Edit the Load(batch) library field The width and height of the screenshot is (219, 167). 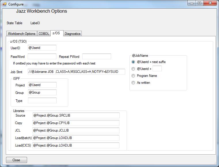(x=76, y=138)
